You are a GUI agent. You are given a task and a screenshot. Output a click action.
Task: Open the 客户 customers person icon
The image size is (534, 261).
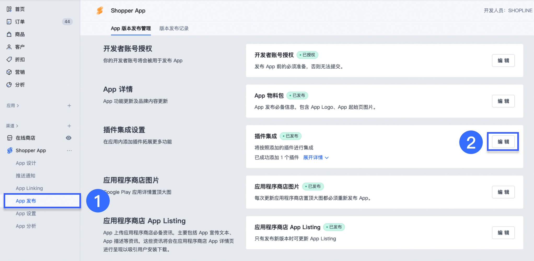[x=9, y=47]
